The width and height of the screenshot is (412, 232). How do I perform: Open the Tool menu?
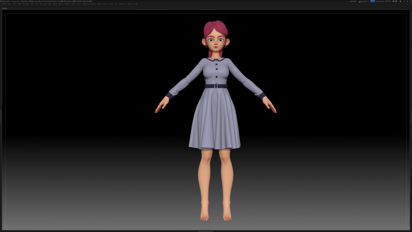point(116,4)
